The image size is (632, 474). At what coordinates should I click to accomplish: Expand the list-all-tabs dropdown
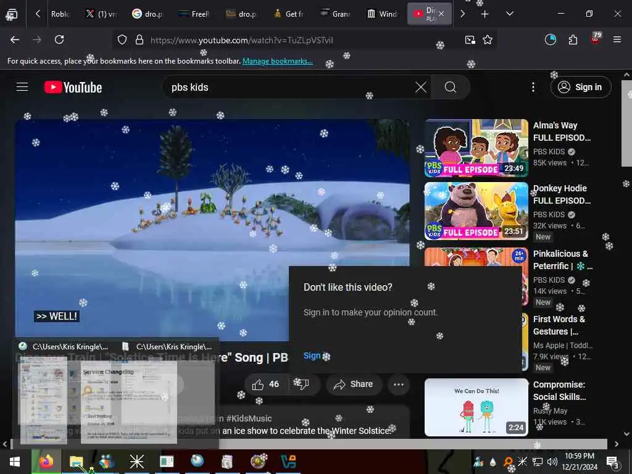click(509, 14)
